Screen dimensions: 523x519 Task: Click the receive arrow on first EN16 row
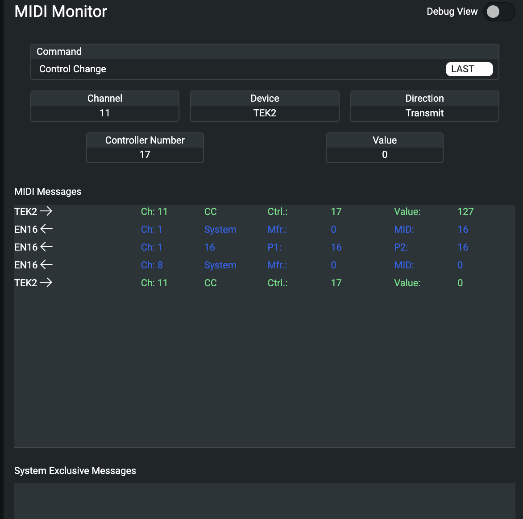click(x=46, y=229)
